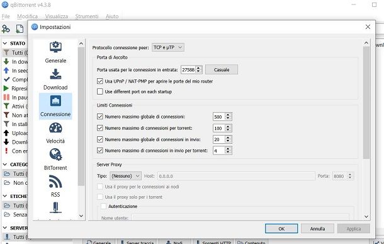Open the RSS settings section

(x=55, y=186)
